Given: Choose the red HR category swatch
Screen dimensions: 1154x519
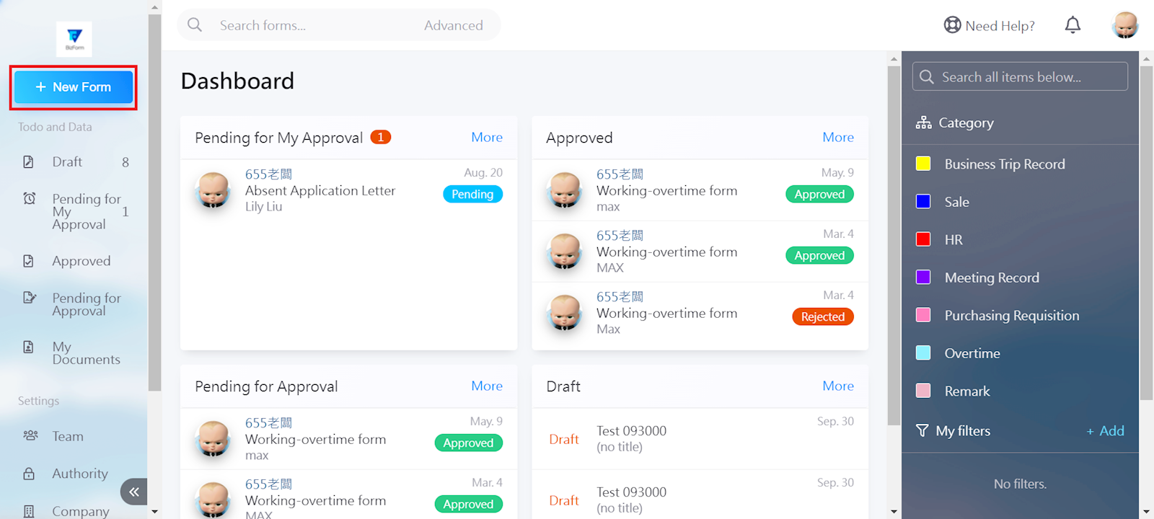Looking at the screenshot, I should 922,239.
